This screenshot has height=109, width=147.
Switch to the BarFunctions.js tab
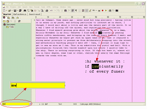[20, 14]
